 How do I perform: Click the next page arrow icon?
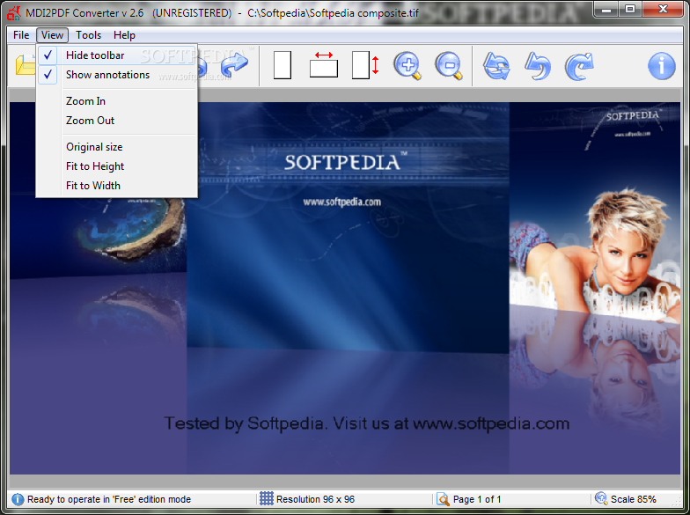coord(234,65)
